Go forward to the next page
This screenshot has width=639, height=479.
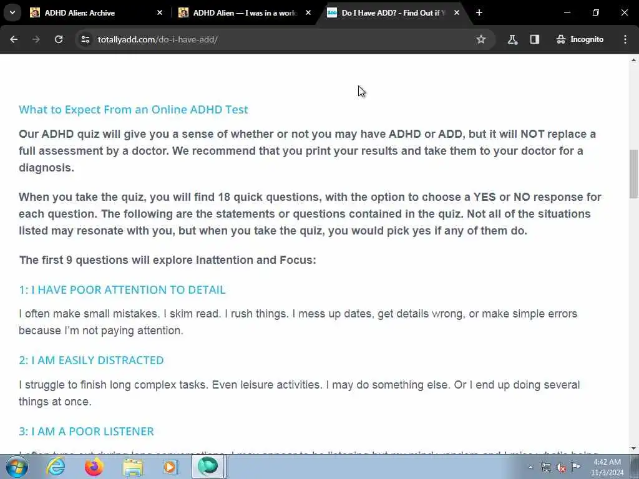click(36, 39)
